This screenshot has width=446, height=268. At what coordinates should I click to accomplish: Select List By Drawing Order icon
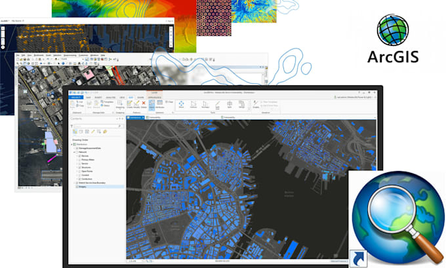point(75,132)
